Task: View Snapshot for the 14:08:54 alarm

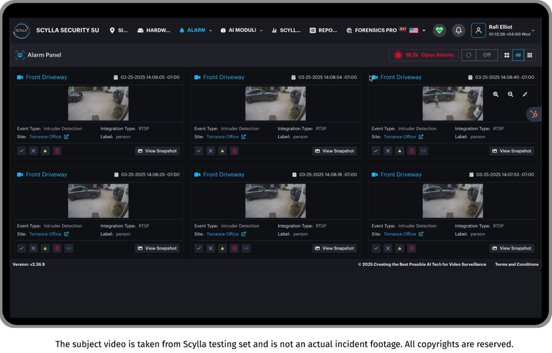Action: (334, 151)
